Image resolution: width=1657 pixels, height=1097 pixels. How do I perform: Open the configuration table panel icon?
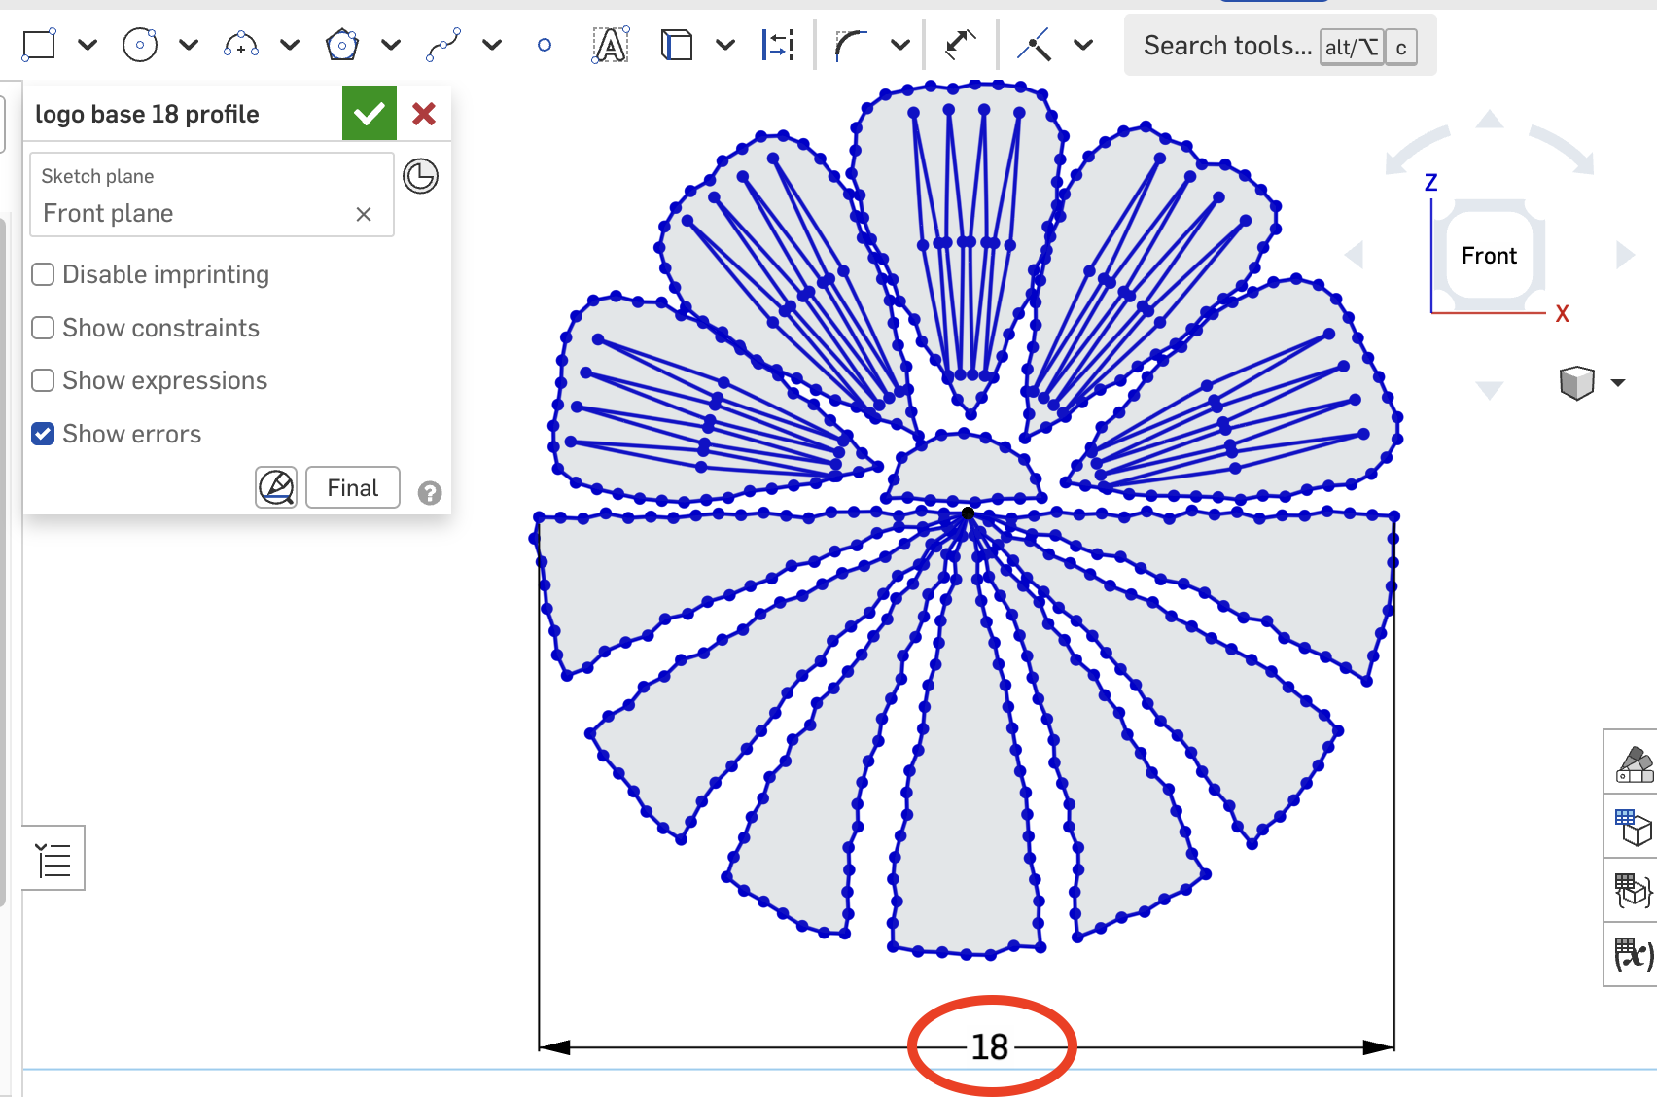point(1635,827)
